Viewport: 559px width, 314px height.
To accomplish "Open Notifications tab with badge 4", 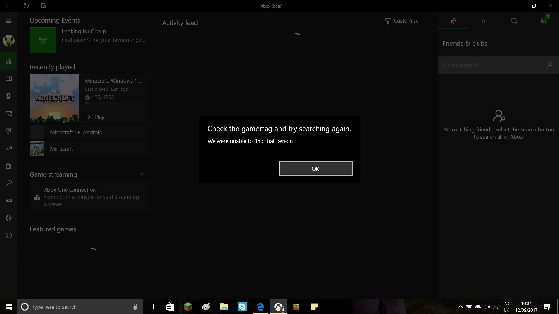I will [544, 21].
